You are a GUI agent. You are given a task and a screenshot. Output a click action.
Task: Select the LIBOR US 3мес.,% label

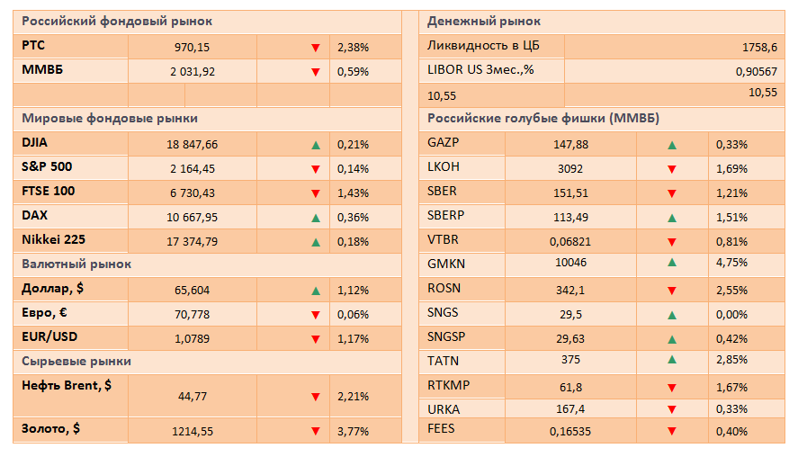click(x=480, y=70)
